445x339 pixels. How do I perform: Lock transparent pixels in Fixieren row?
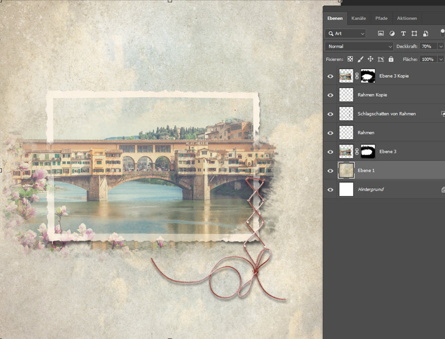(x=350, y=59)
